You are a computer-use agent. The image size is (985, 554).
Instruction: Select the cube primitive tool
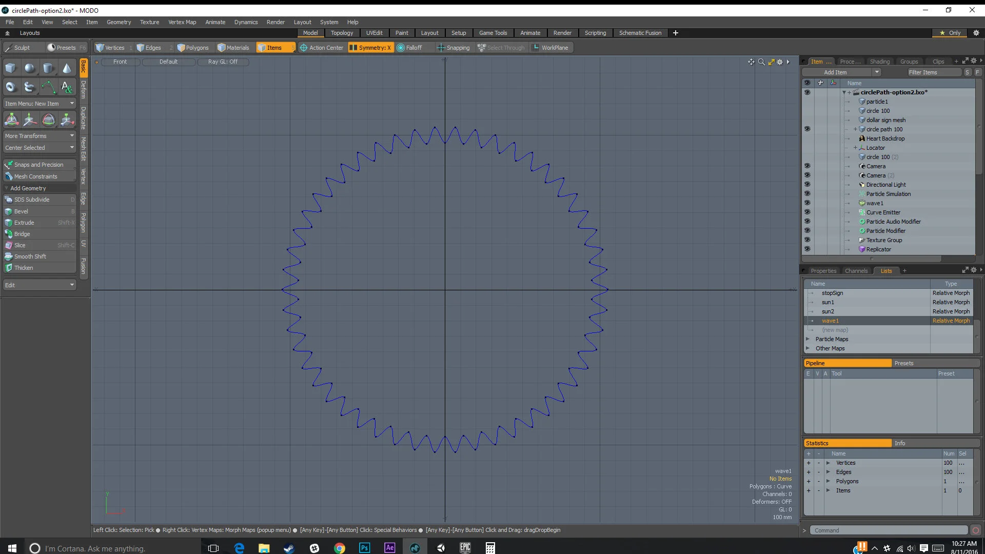click(11, 68)
